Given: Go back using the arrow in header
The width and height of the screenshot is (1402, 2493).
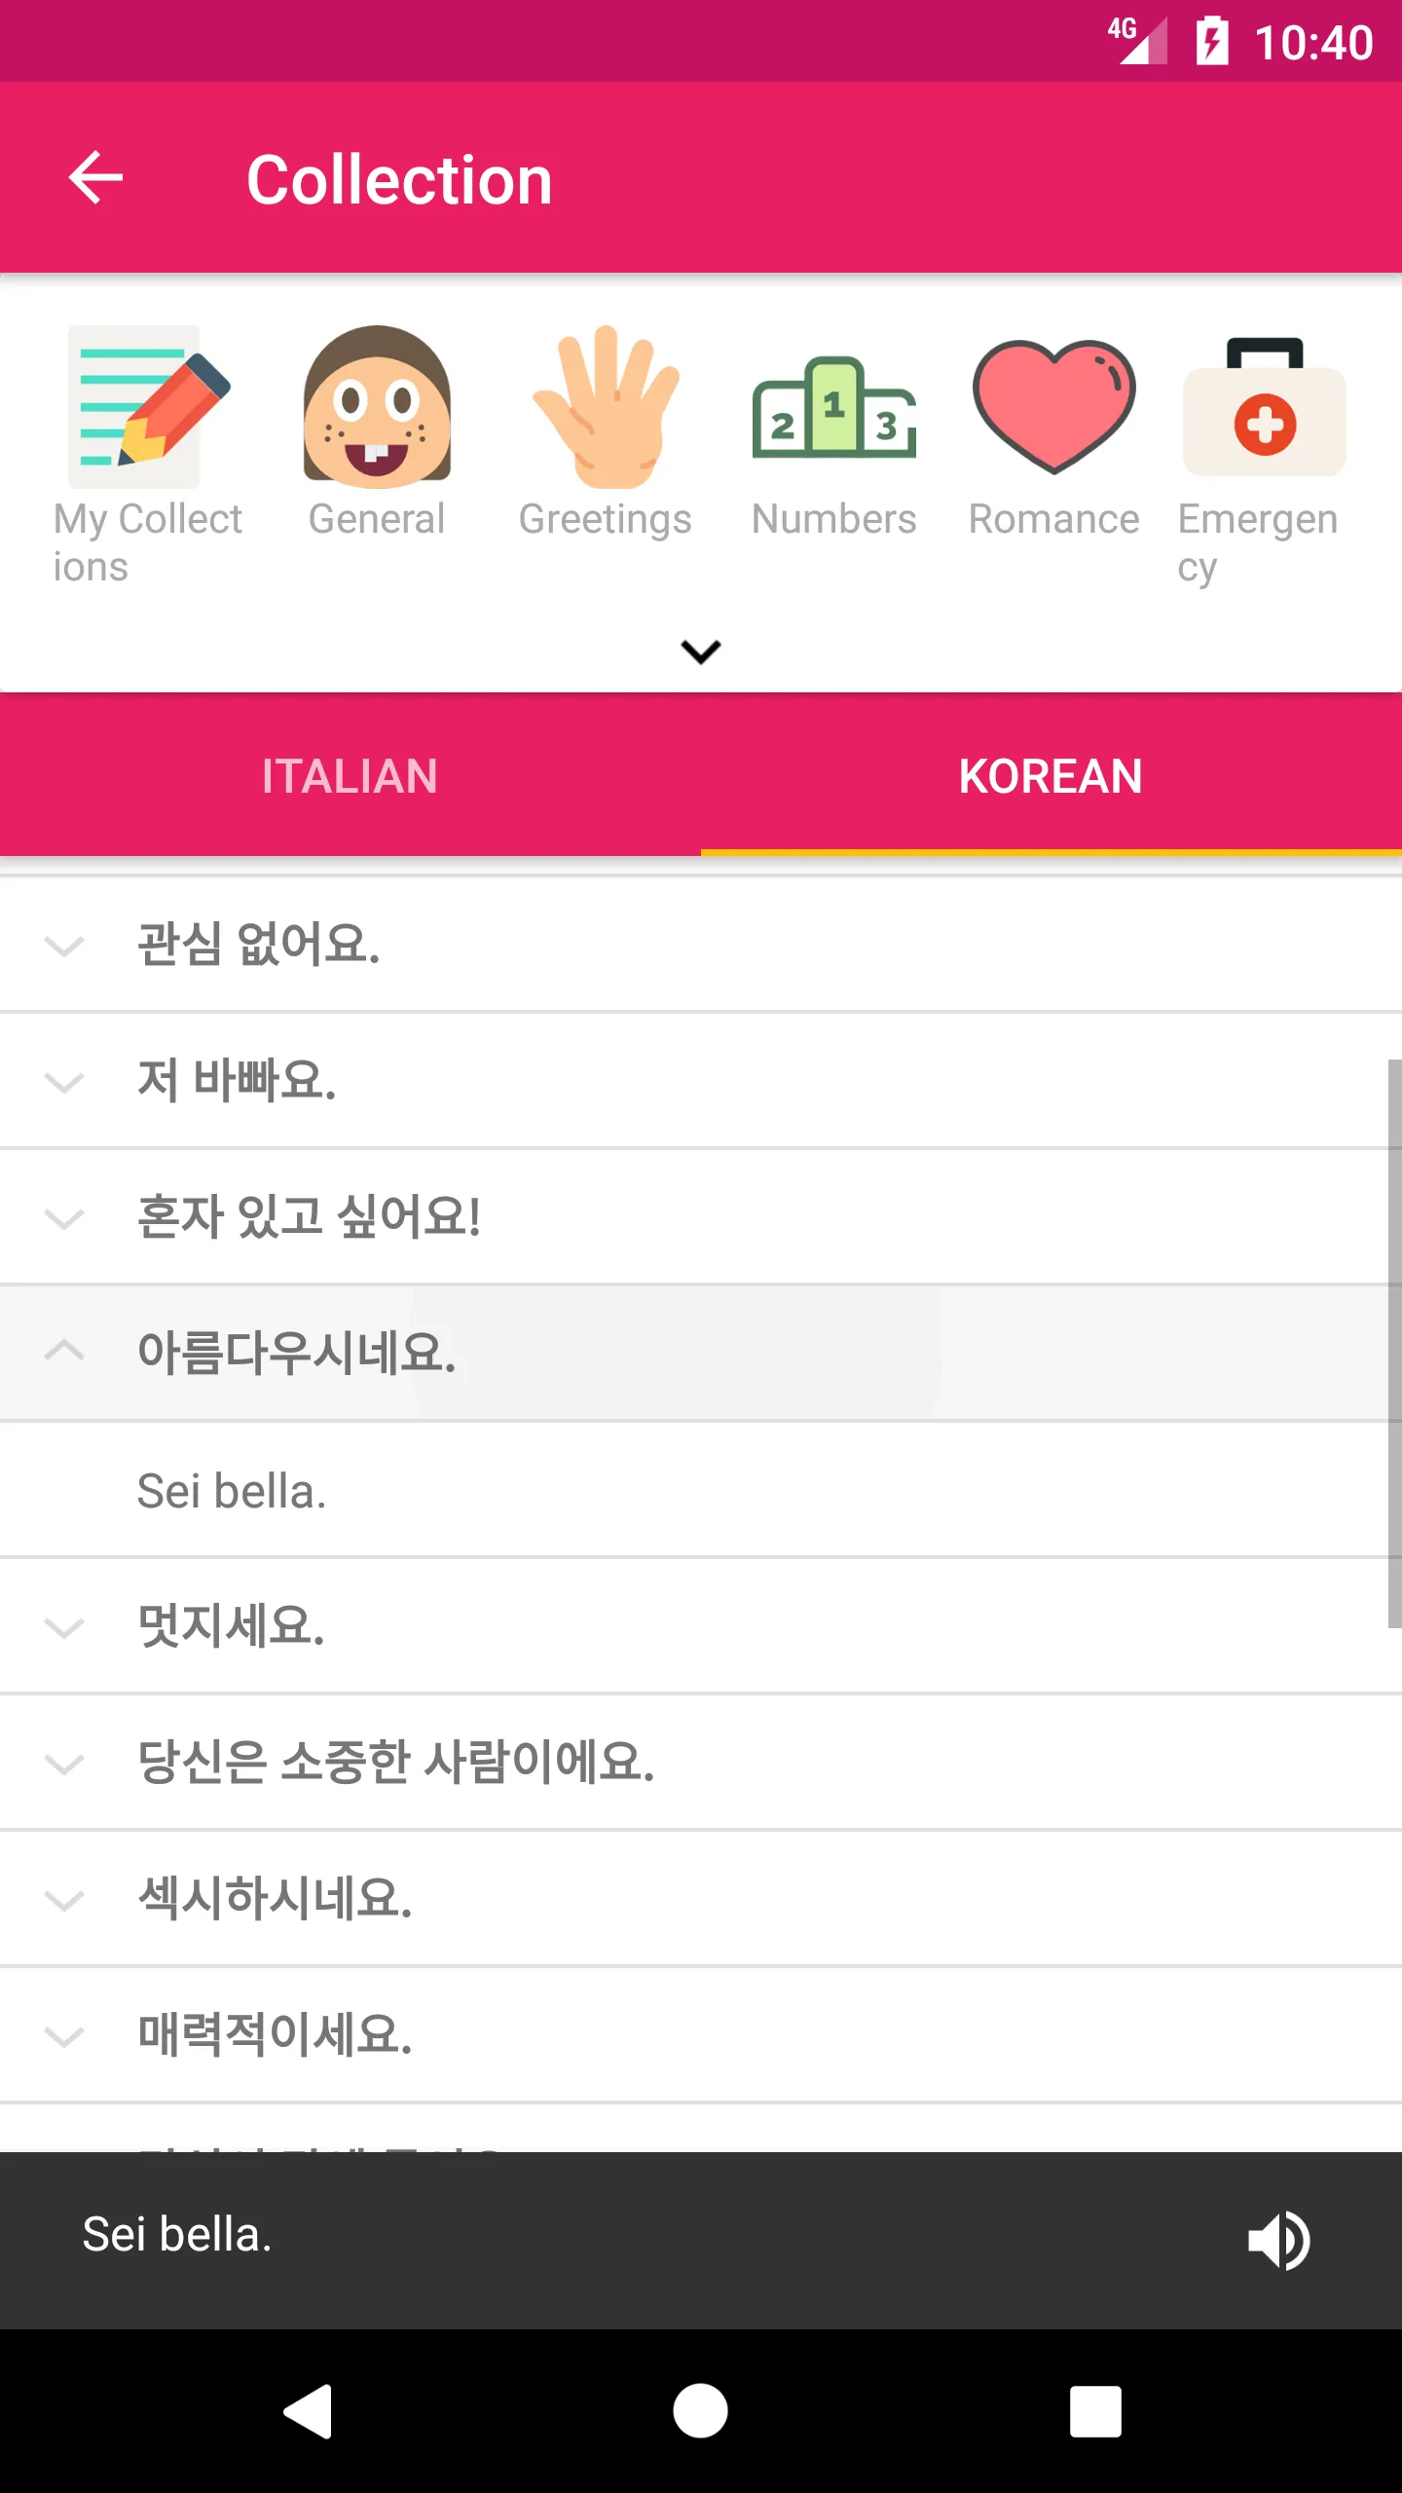Looking at the screenshot, I should 95,178.
